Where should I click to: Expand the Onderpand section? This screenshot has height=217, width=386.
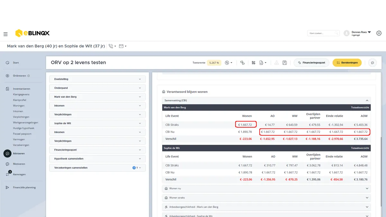pos(97,88)
